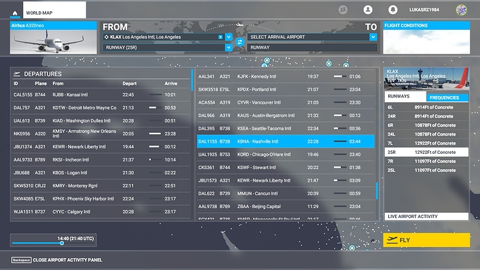Switch to the RUNWAYS tab

(x=406, y=97)
